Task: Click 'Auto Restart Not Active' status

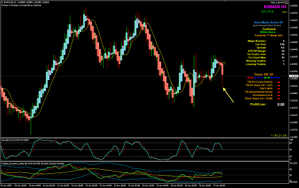Action: [x=267, y=25]
